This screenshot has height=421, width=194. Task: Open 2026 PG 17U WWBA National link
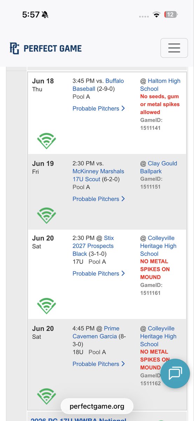click(x=78, y=419)
